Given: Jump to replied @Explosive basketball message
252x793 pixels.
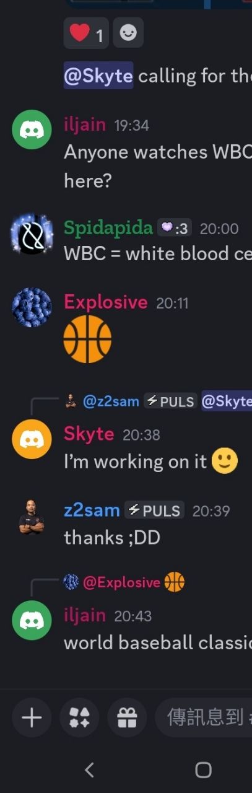Looking at the screenshot, I should click(124, 582).
